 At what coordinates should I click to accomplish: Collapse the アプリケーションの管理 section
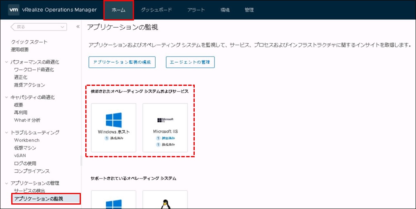point(6,183)
